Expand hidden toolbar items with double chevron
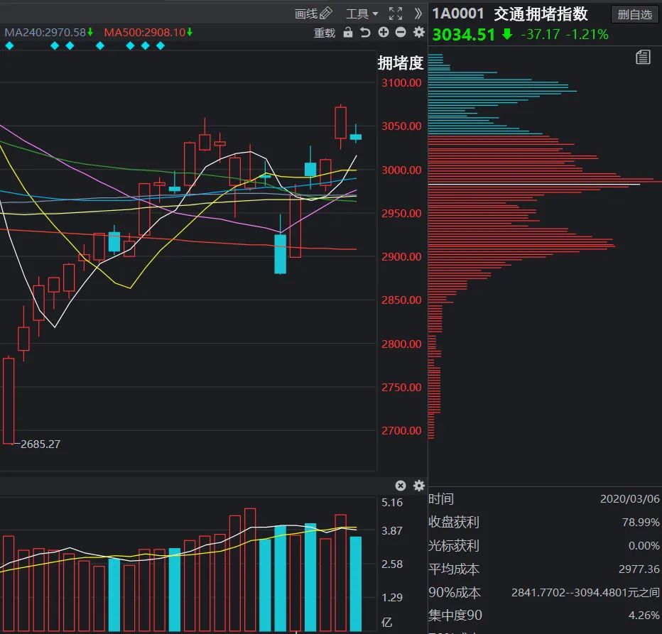Image resolution: width=662 pixels, height=634 pixels. [x=418, y=13]
